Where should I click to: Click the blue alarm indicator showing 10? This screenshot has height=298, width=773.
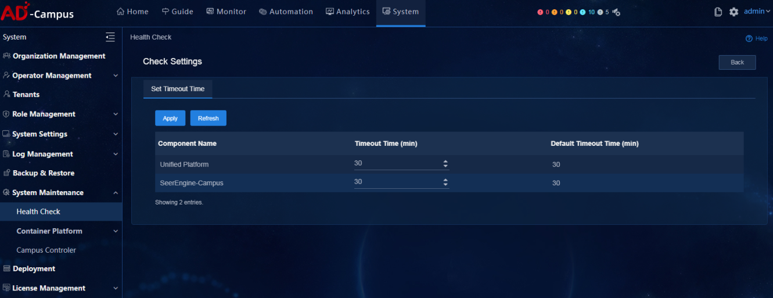[588, 12]
